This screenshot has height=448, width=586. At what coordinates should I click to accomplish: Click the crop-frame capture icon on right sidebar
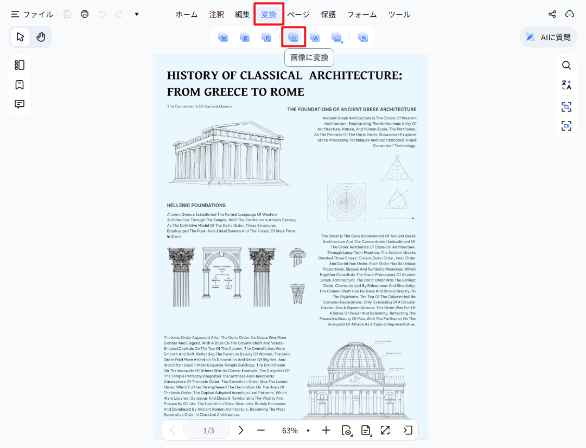[566, 107]
